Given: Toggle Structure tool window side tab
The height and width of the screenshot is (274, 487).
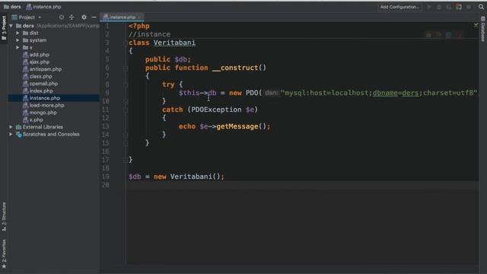Looking at the screenshot, I should (x=4, y=216).
